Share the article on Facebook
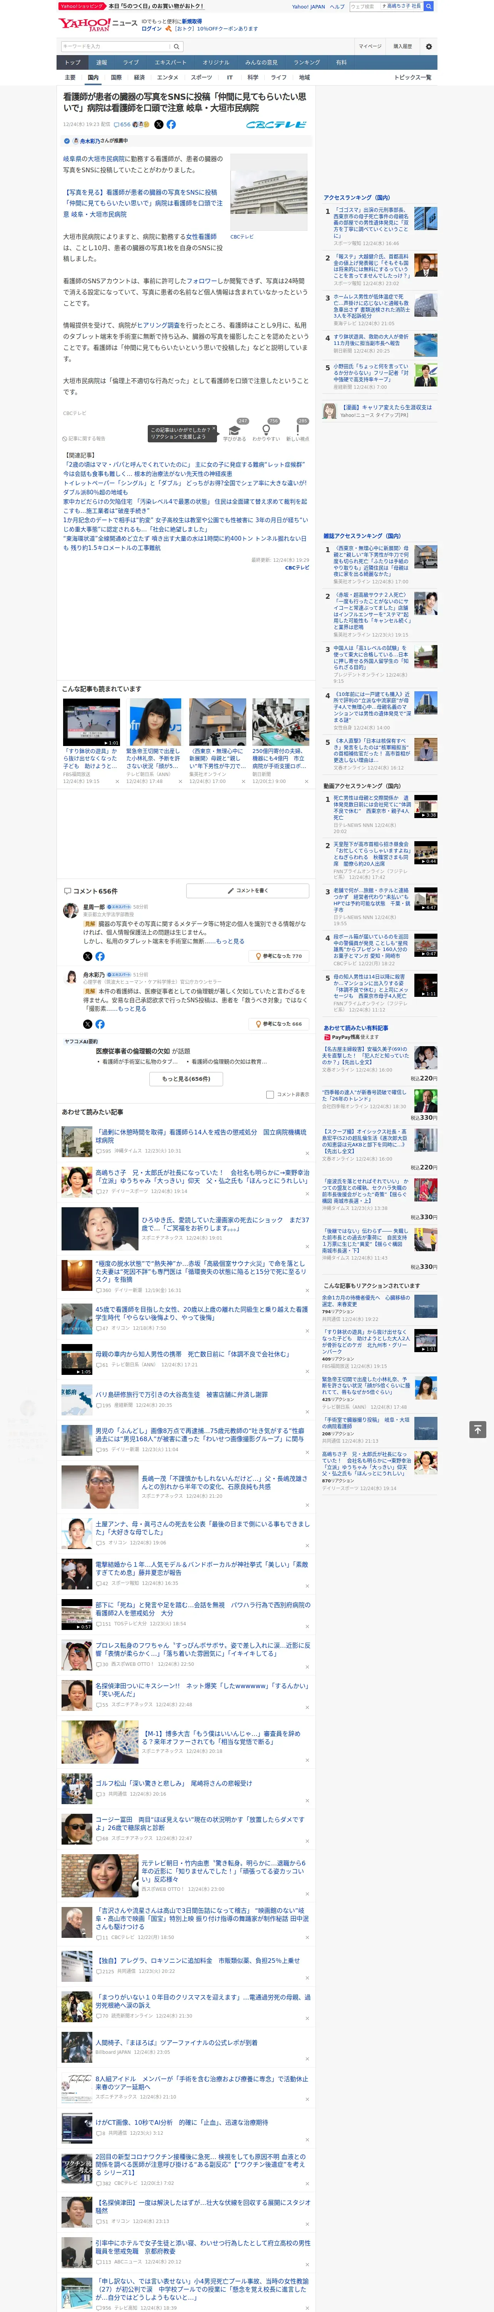The width and height of the screenshot is (494, 2312). [171, 125]
